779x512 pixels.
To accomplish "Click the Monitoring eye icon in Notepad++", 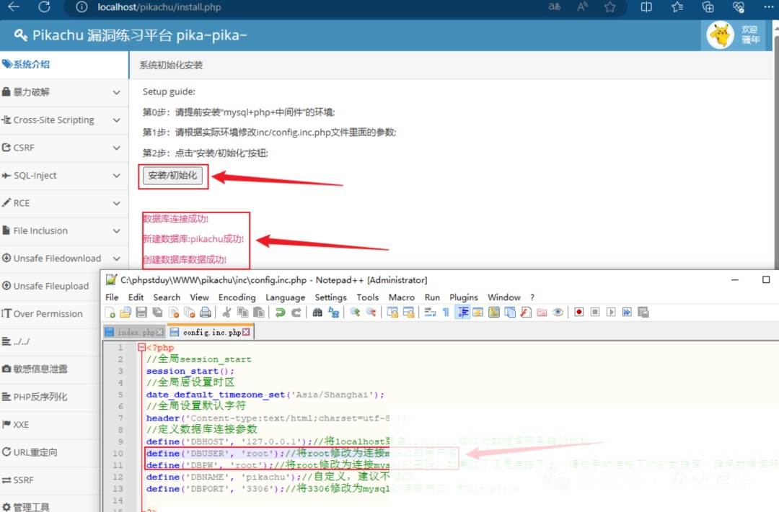I will [558, 312].
